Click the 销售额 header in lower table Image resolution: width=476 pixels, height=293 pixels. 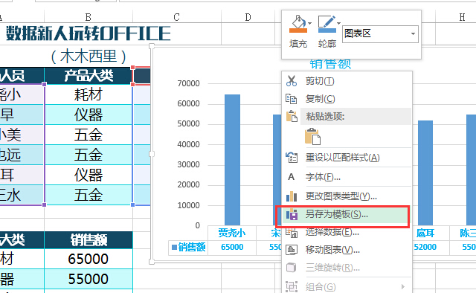point(89,240)
